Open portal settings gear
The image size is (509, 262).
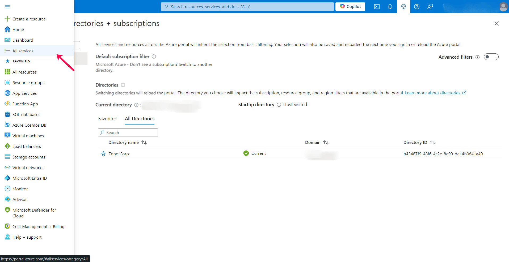[403, 7]
